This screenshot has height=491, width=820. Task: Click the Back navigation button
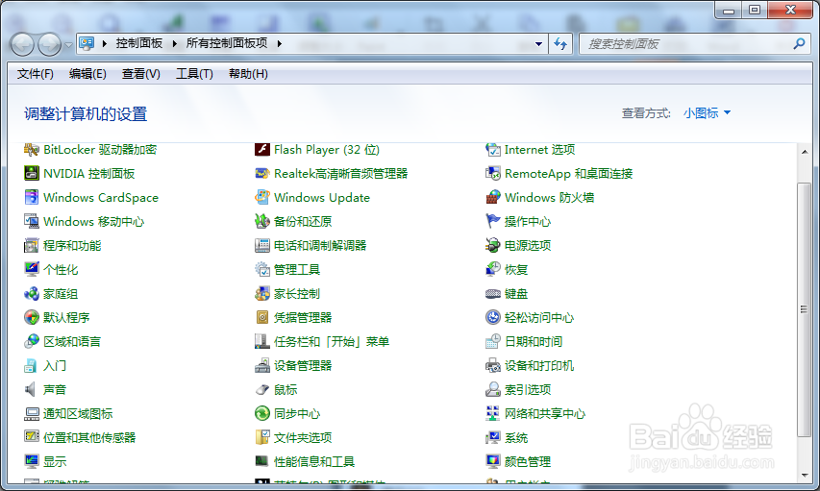pos(22,44)
